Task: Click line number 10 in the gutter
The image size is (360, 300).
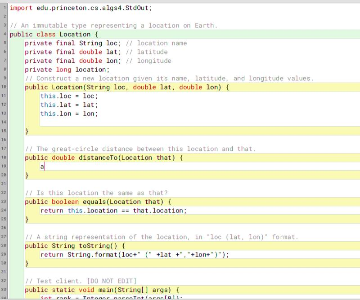Action: pos(4,87)
